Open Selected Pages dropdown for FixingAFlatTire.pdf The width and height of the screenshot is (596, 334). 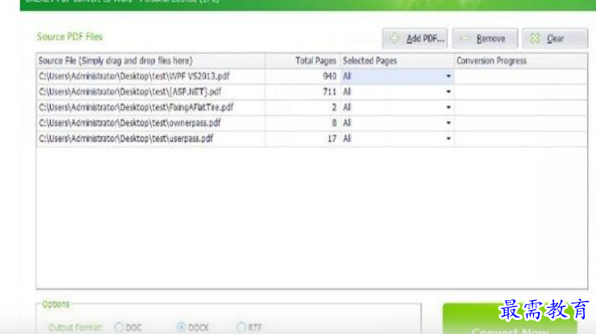(x=448, y=108)
